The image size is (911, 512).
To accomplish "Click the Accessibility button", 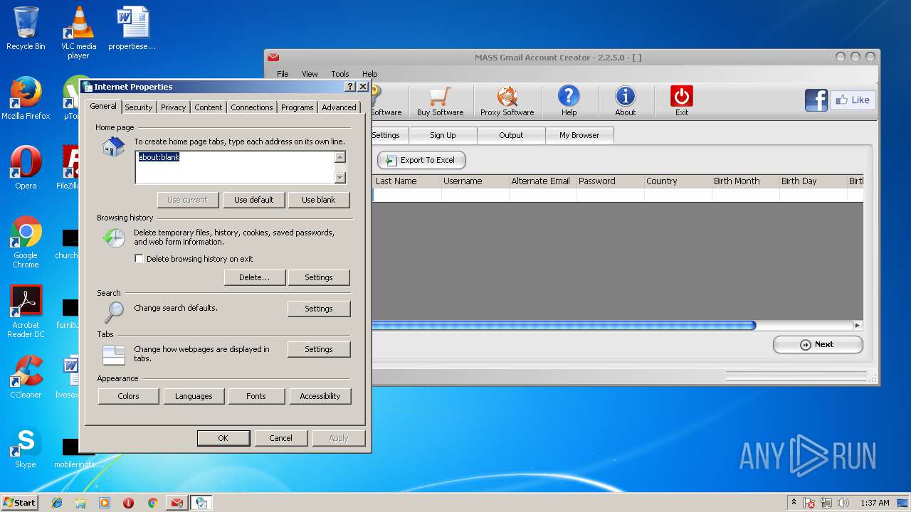I will 320,396.
